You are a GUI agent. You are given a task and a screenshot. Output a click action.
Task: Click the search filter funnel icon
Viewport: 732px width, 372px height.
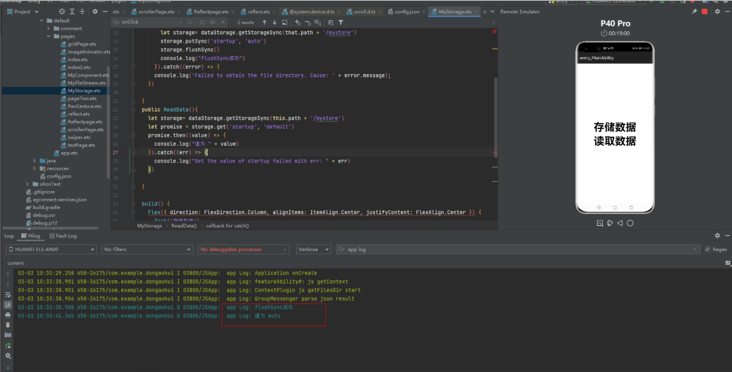(x=341, y=22)
